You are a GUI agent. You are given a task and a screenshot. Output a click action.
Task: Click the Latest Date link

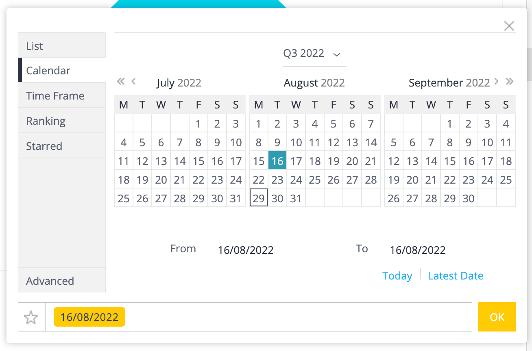456,276
